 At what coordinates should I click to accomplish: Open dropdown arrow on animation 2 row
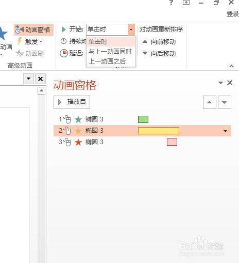point(225,131)
